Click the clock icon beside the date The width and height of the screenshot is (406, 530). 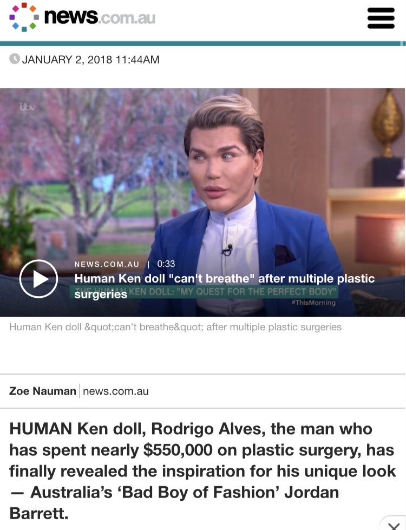click(15, 59)
